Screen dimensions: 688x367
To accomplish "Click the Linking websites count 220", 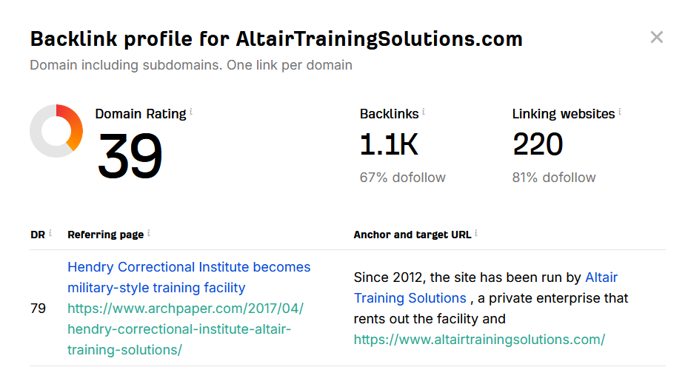I will pyautogui.click(x=538, y=144).
